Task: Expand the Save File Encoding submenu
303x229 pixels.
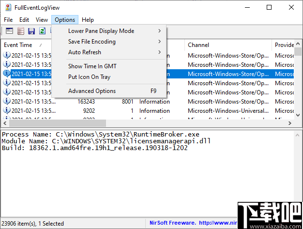Action: [109, 42]
